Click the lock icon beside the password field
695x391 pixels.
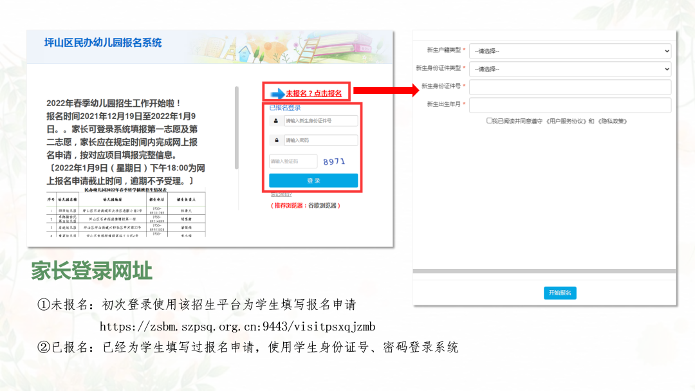(276, 140)
